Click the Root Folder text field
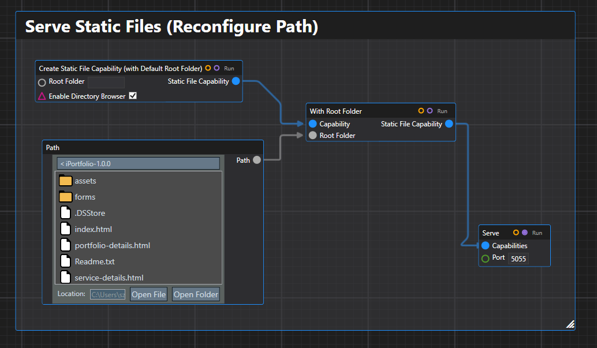This screenshot has width=597, height=348. (106, 82)
